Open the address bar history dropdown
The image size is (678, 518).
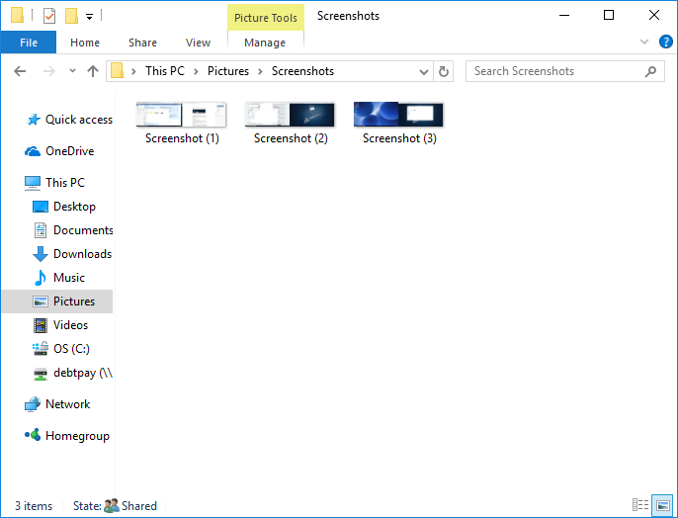424,72
